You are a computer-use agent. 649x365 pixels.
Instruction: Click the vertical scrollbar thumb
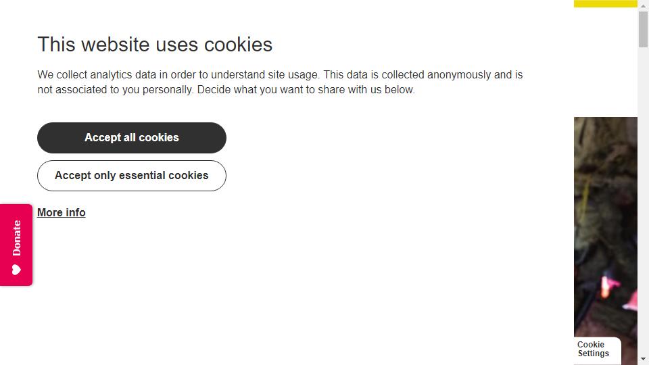[643, 29]
